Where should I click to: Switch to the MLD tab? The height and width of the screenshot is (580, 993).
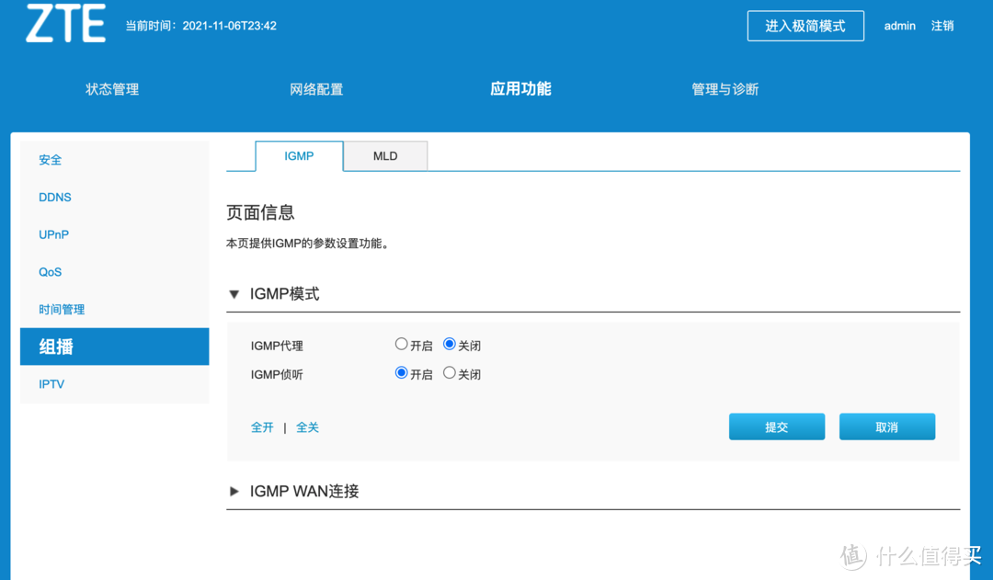(385, 155)
